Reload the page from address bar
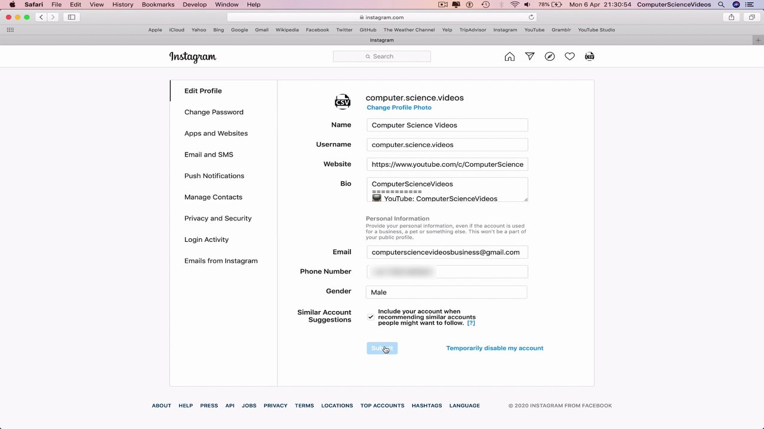 [531, 17]
